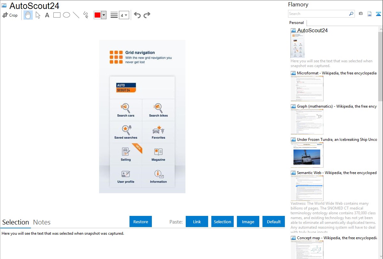This screenshot has height=259, width=383.
Task: Open the Selection tab
Action: coord(16,222)
